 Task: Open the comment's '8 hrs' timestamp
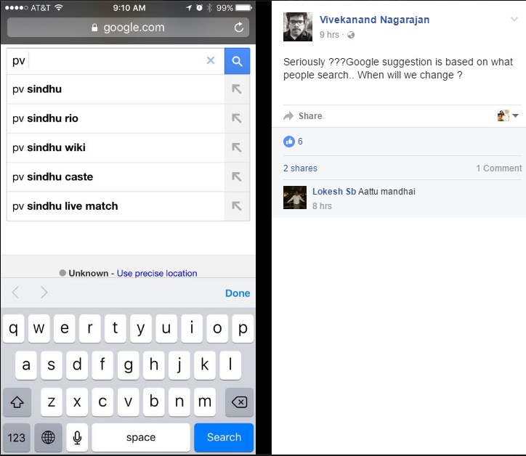pos(322,206)
